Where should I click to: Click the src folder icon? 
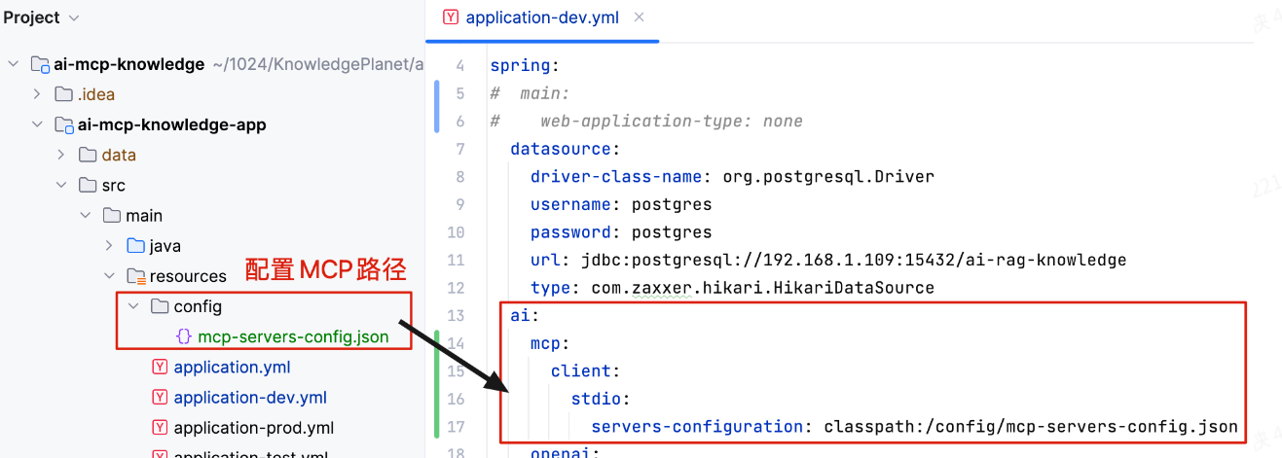pos(88,185)
